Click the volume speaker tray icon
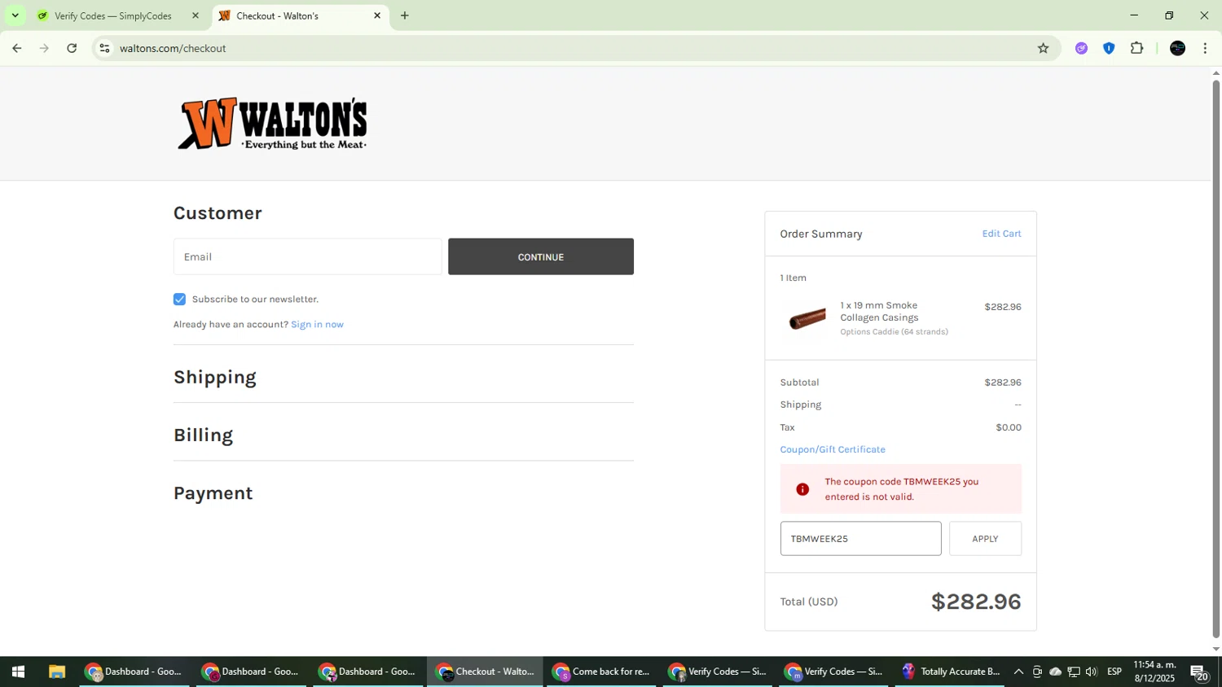Screen dimensions: 1222x687 (1091, 672)
